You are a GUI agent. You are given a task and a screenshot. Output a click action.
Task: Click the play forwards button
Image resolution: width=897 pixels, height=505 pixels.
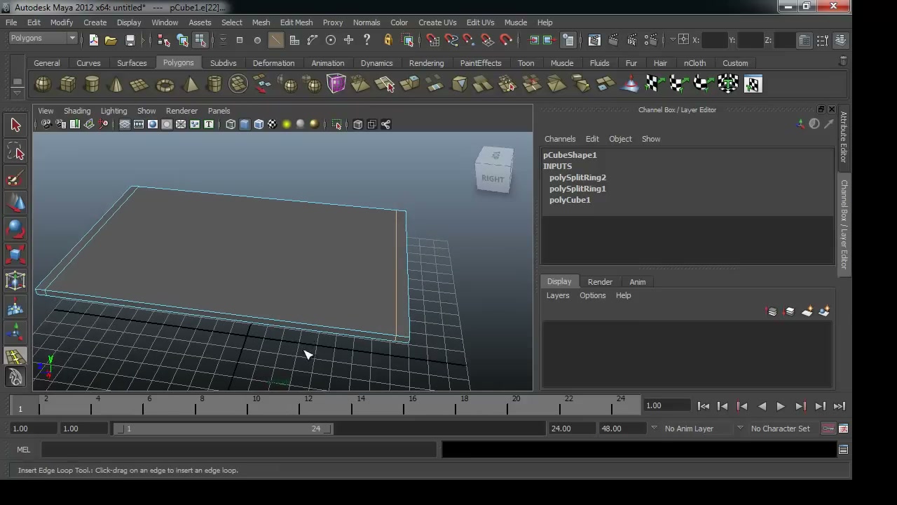pyautogui.click(x=781, y=406)
